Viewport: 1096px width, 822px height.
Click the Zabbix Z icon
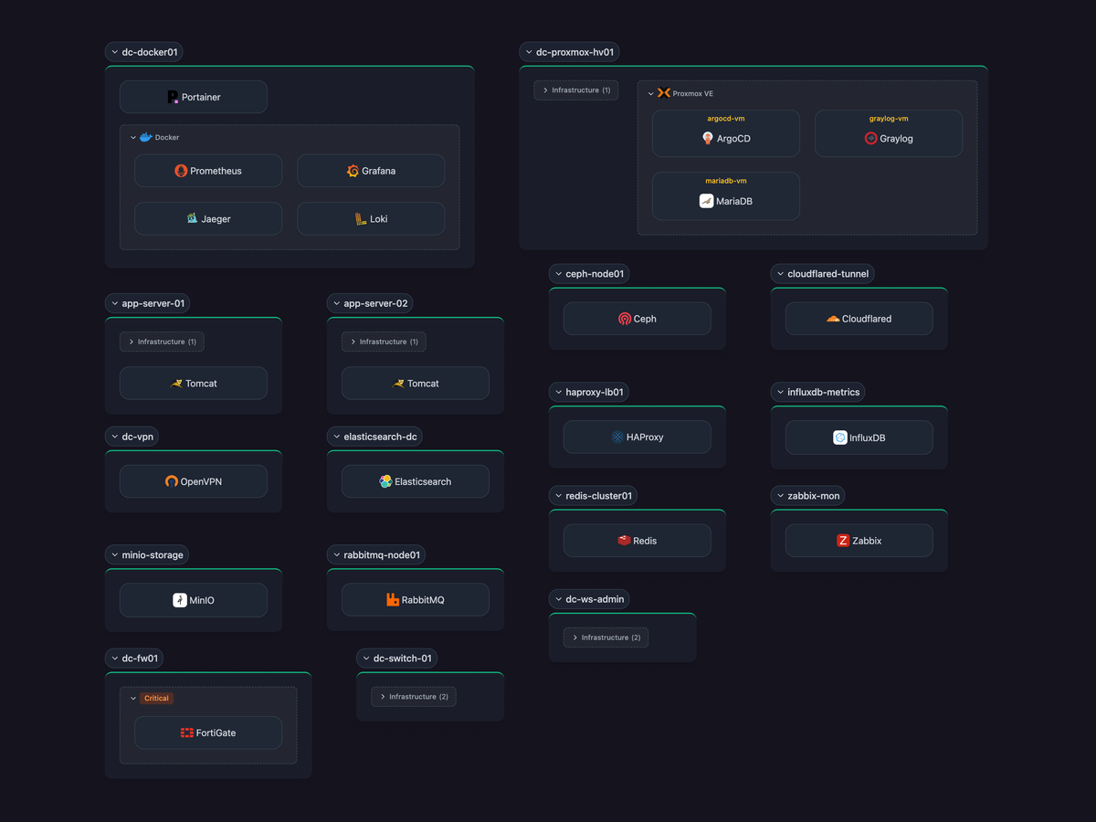(843, 541)
